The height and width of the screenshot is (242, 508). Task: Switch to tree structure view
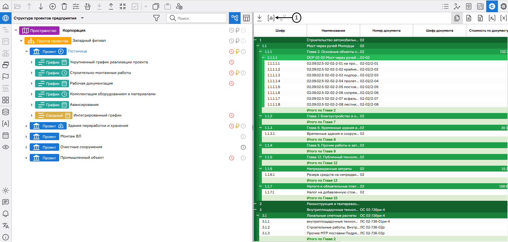click(x=235, y=18)
